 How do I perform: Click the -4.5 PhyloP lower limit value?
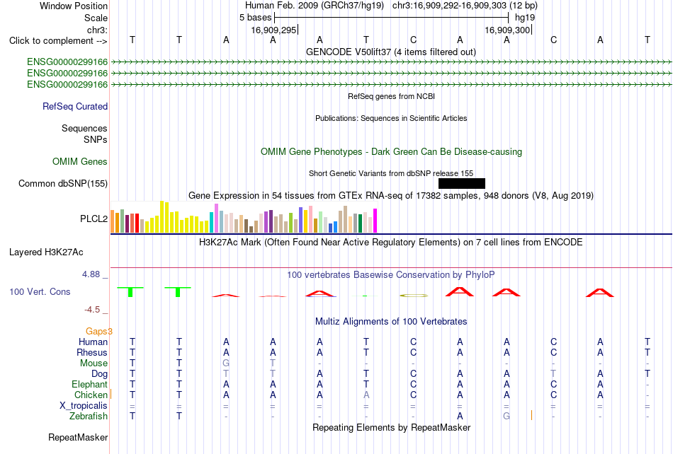tap(92, 310)
